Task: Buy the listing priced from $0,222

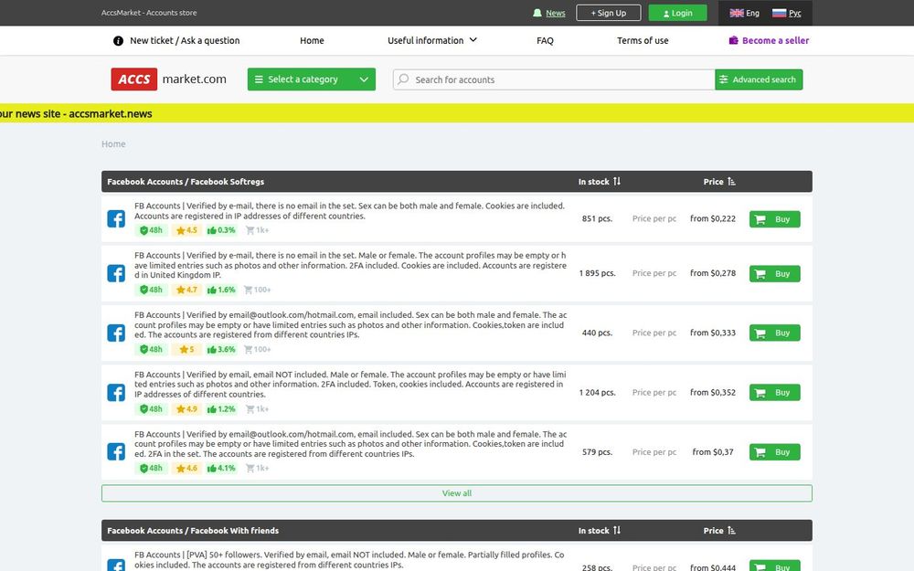Action: point(774,219)
